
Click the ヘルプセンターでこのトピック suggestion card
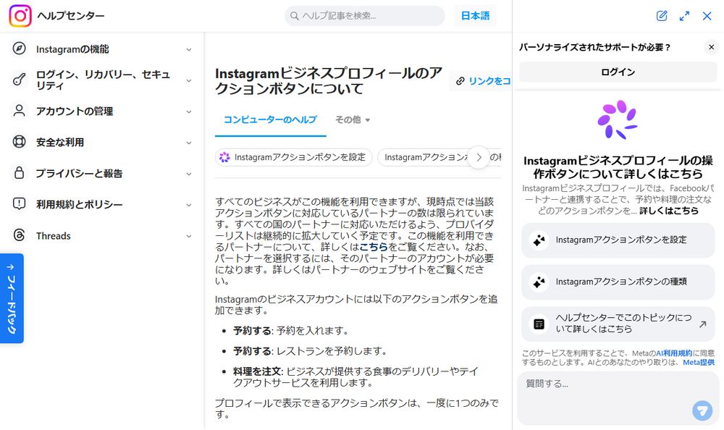(x=618, y=324)
